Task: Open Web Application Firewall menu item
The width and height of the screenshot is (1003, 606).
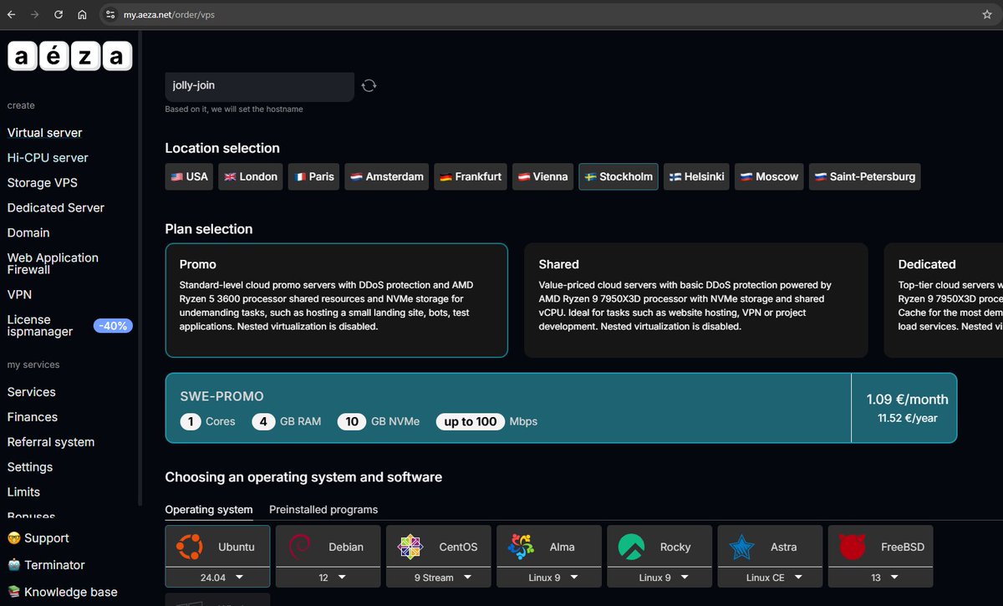Action: [53, 263]
